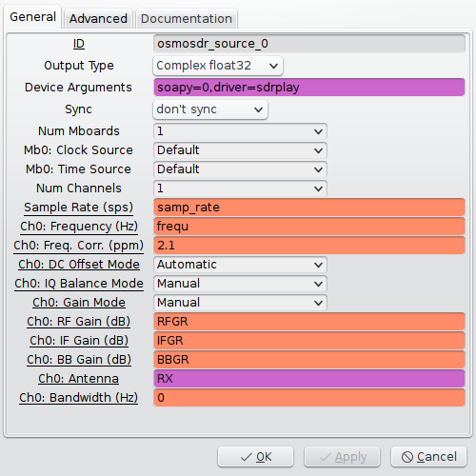
Task: Open the Ch0: DC Offset Mode dropdown
Action: pyautogui.click(x=240, y=265)
